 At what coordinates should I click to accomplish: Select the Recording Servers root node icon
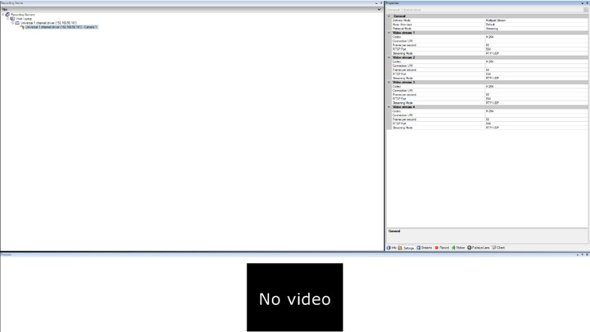coord(7,15)
